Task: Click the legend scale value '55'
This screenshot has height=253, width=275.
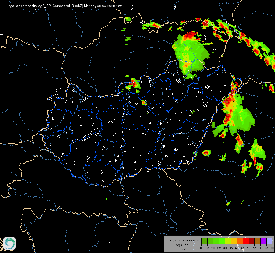Action: coord(254,248)
